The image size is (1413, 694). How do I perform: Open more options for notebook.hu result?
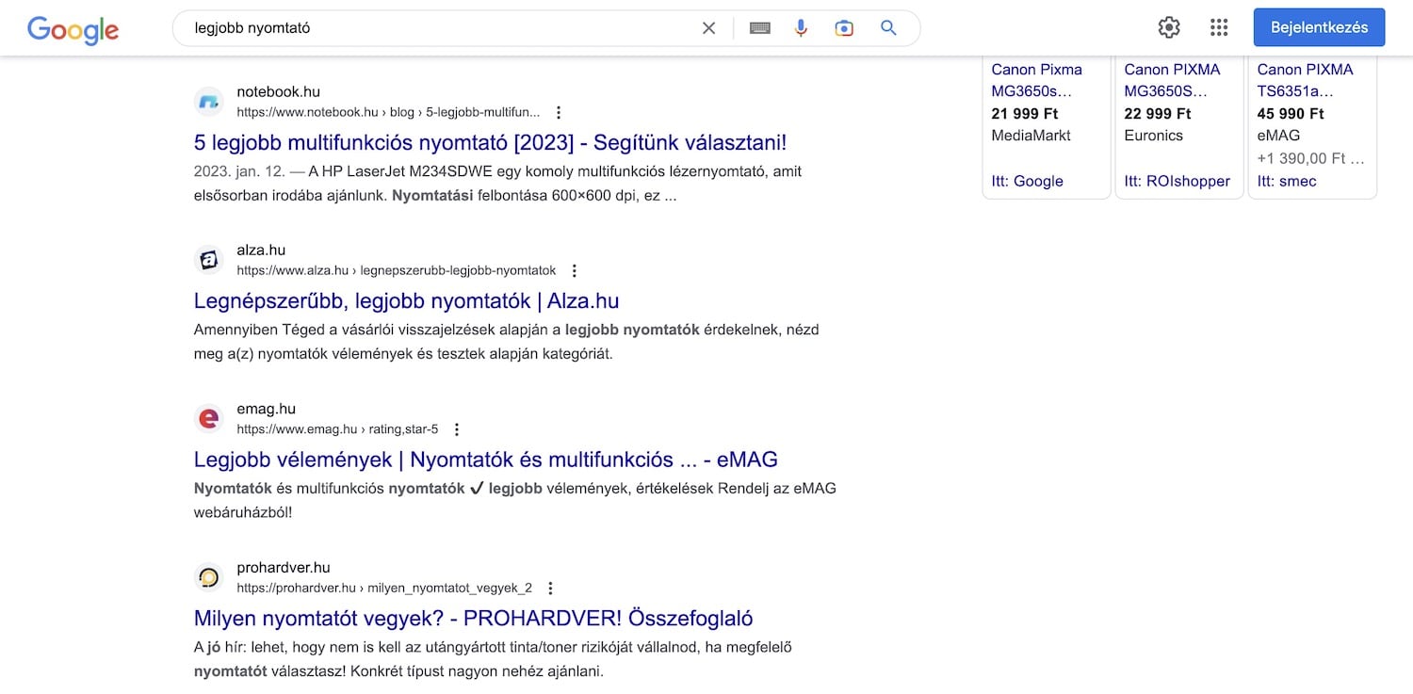point(559,112)
